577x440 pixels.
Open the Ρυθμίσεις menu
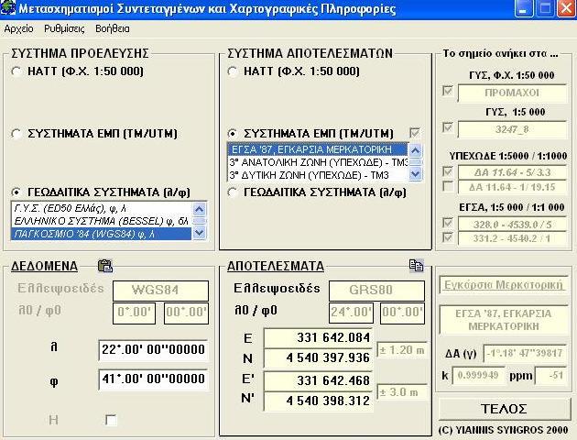click(x=64, y=28)
